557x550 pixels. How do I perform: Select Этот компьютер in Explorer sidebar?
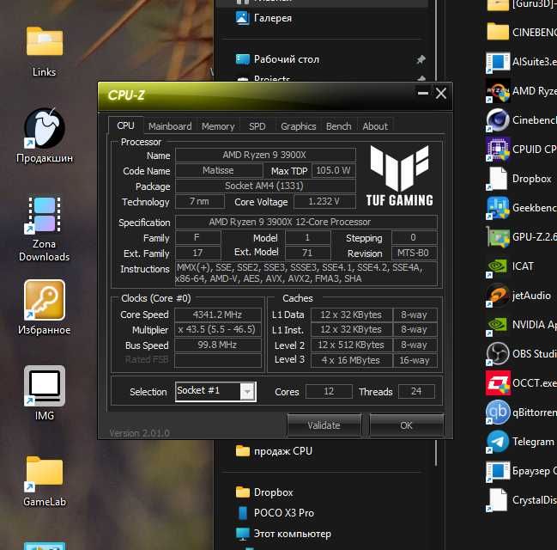pos(282,534)
